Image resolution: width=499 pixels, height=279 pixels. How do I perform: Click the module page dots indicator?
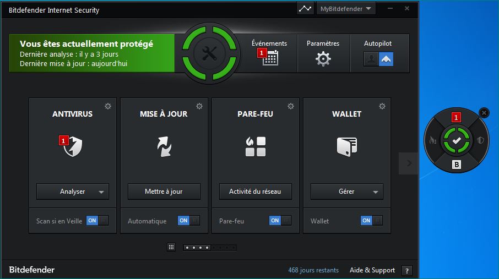[x=210, y=248]
